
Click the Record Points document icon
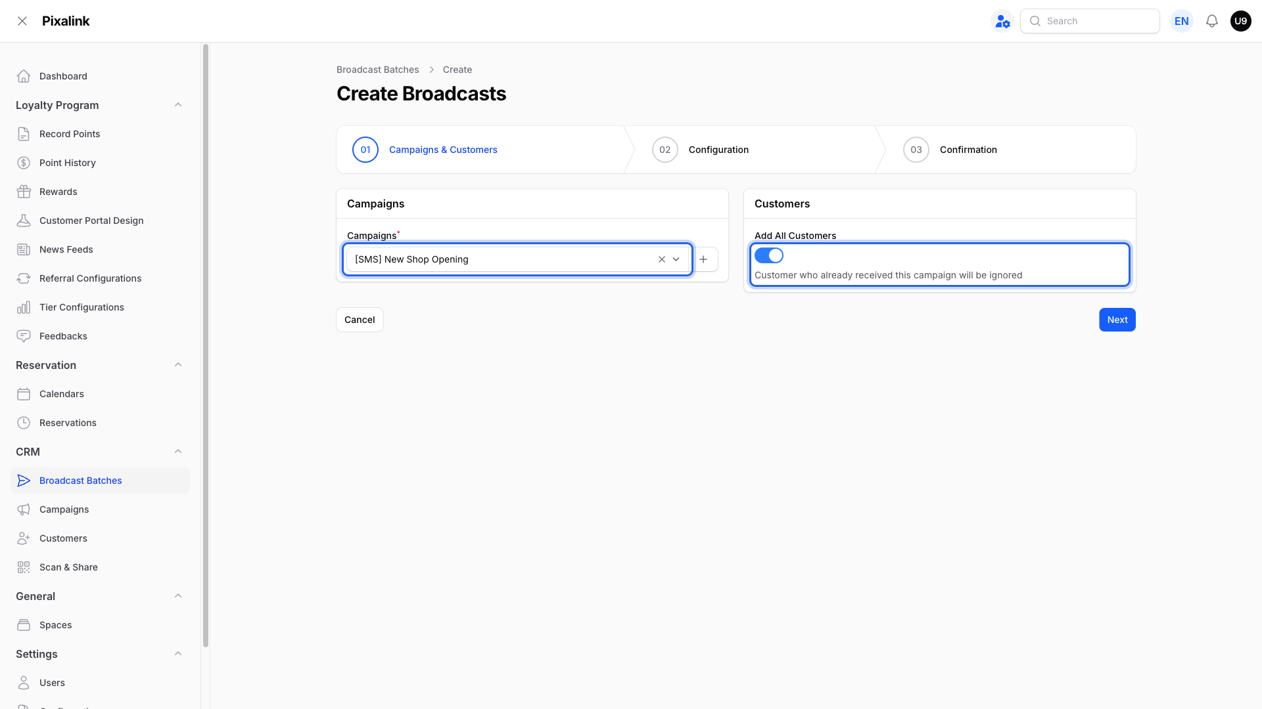tap(24, 134)
